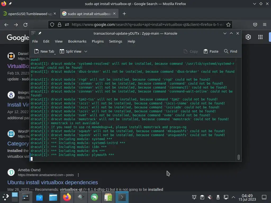
Task: Reload the Google search page
Action: coord(25,25)
